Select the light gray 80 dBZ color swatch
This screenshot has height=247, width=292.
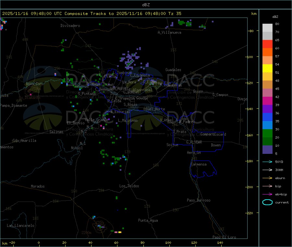click(x=267, y=28)
